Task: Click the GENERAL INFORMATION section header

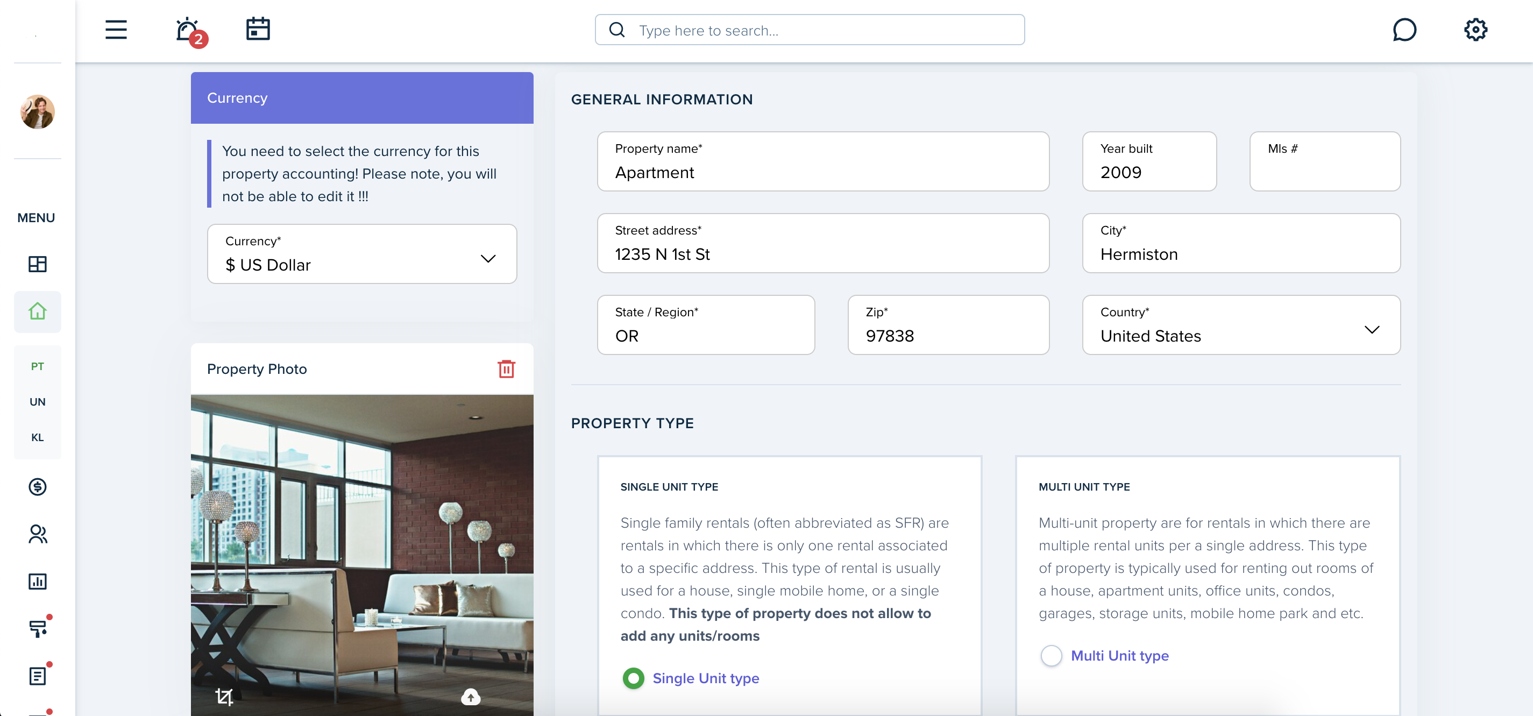Action: click(x=662, y=99)
